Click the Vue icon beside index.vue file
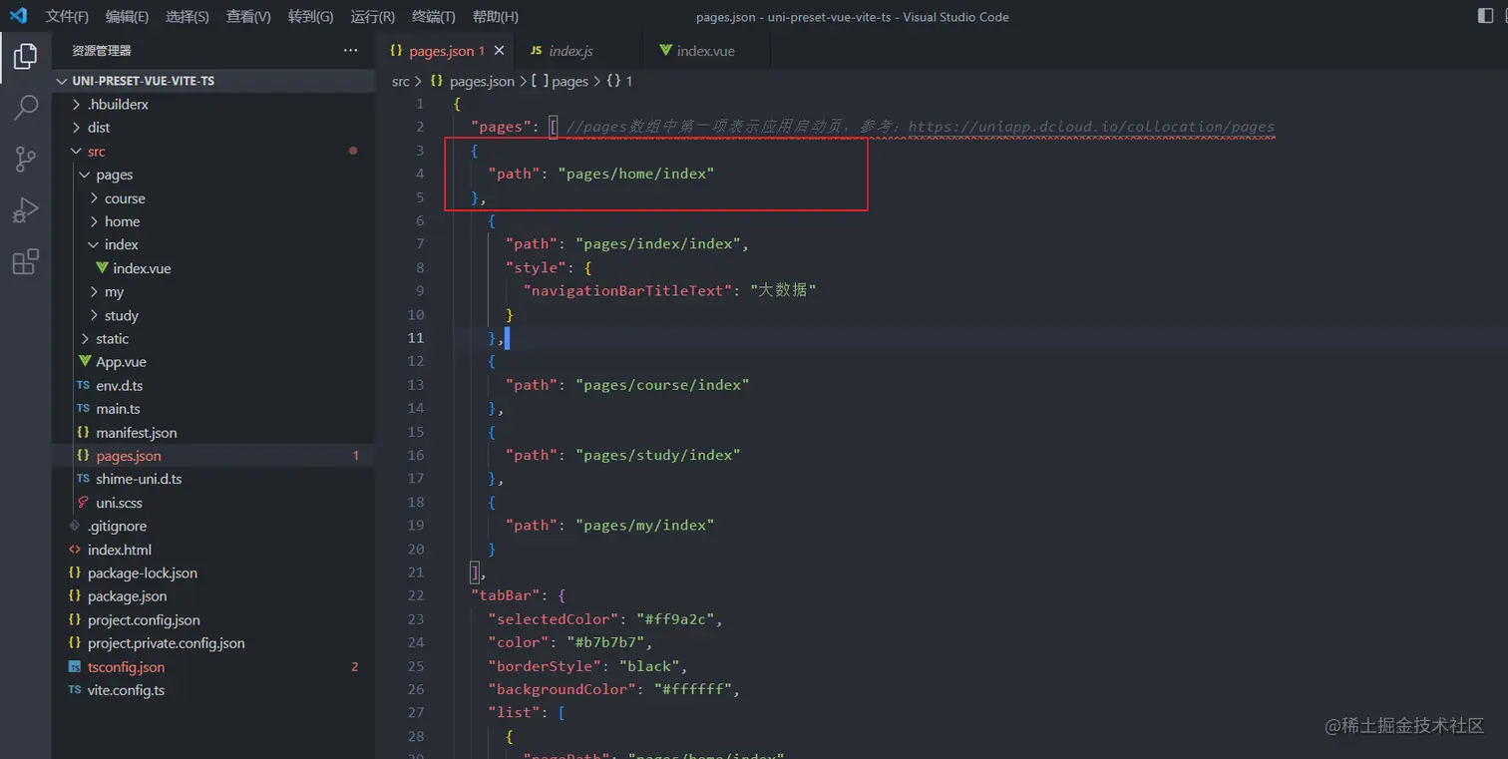The width and height of the screenshot is (1508, 759). tap(102, 268)
